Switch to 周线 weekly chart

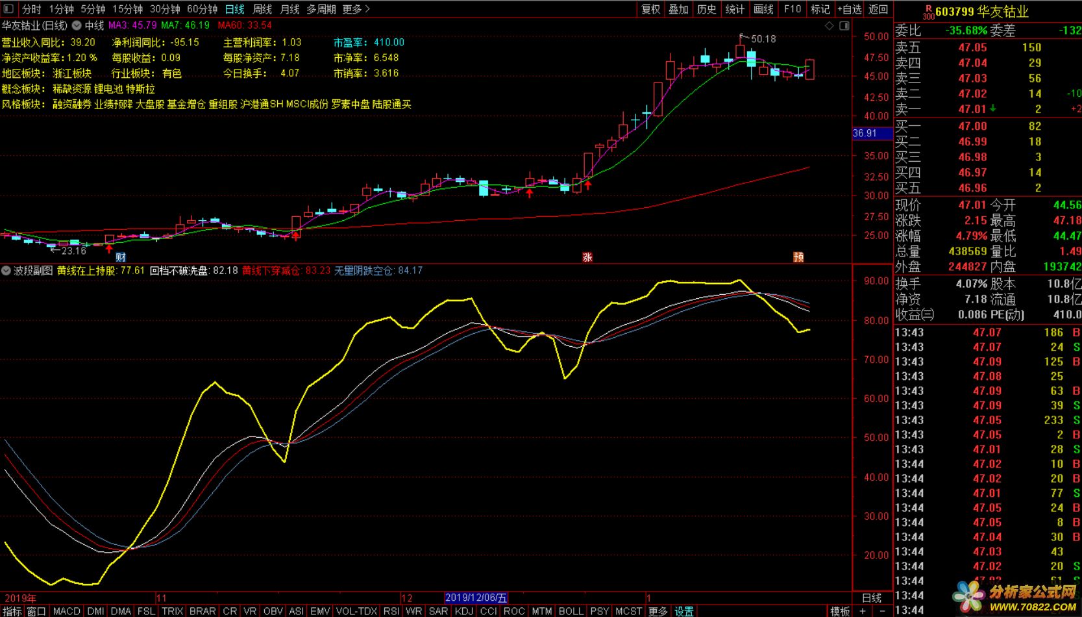(x=262, y=9)
